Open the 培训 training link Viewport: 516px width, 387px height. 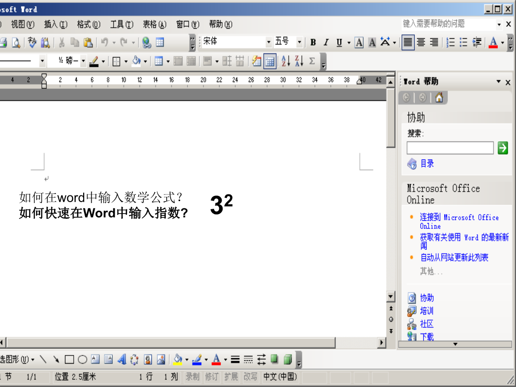(427, 311)
